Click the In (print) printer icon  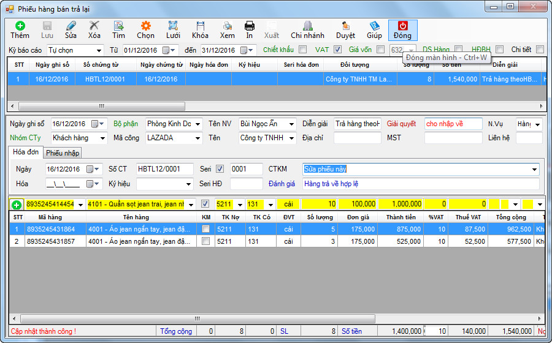[249, 26]
